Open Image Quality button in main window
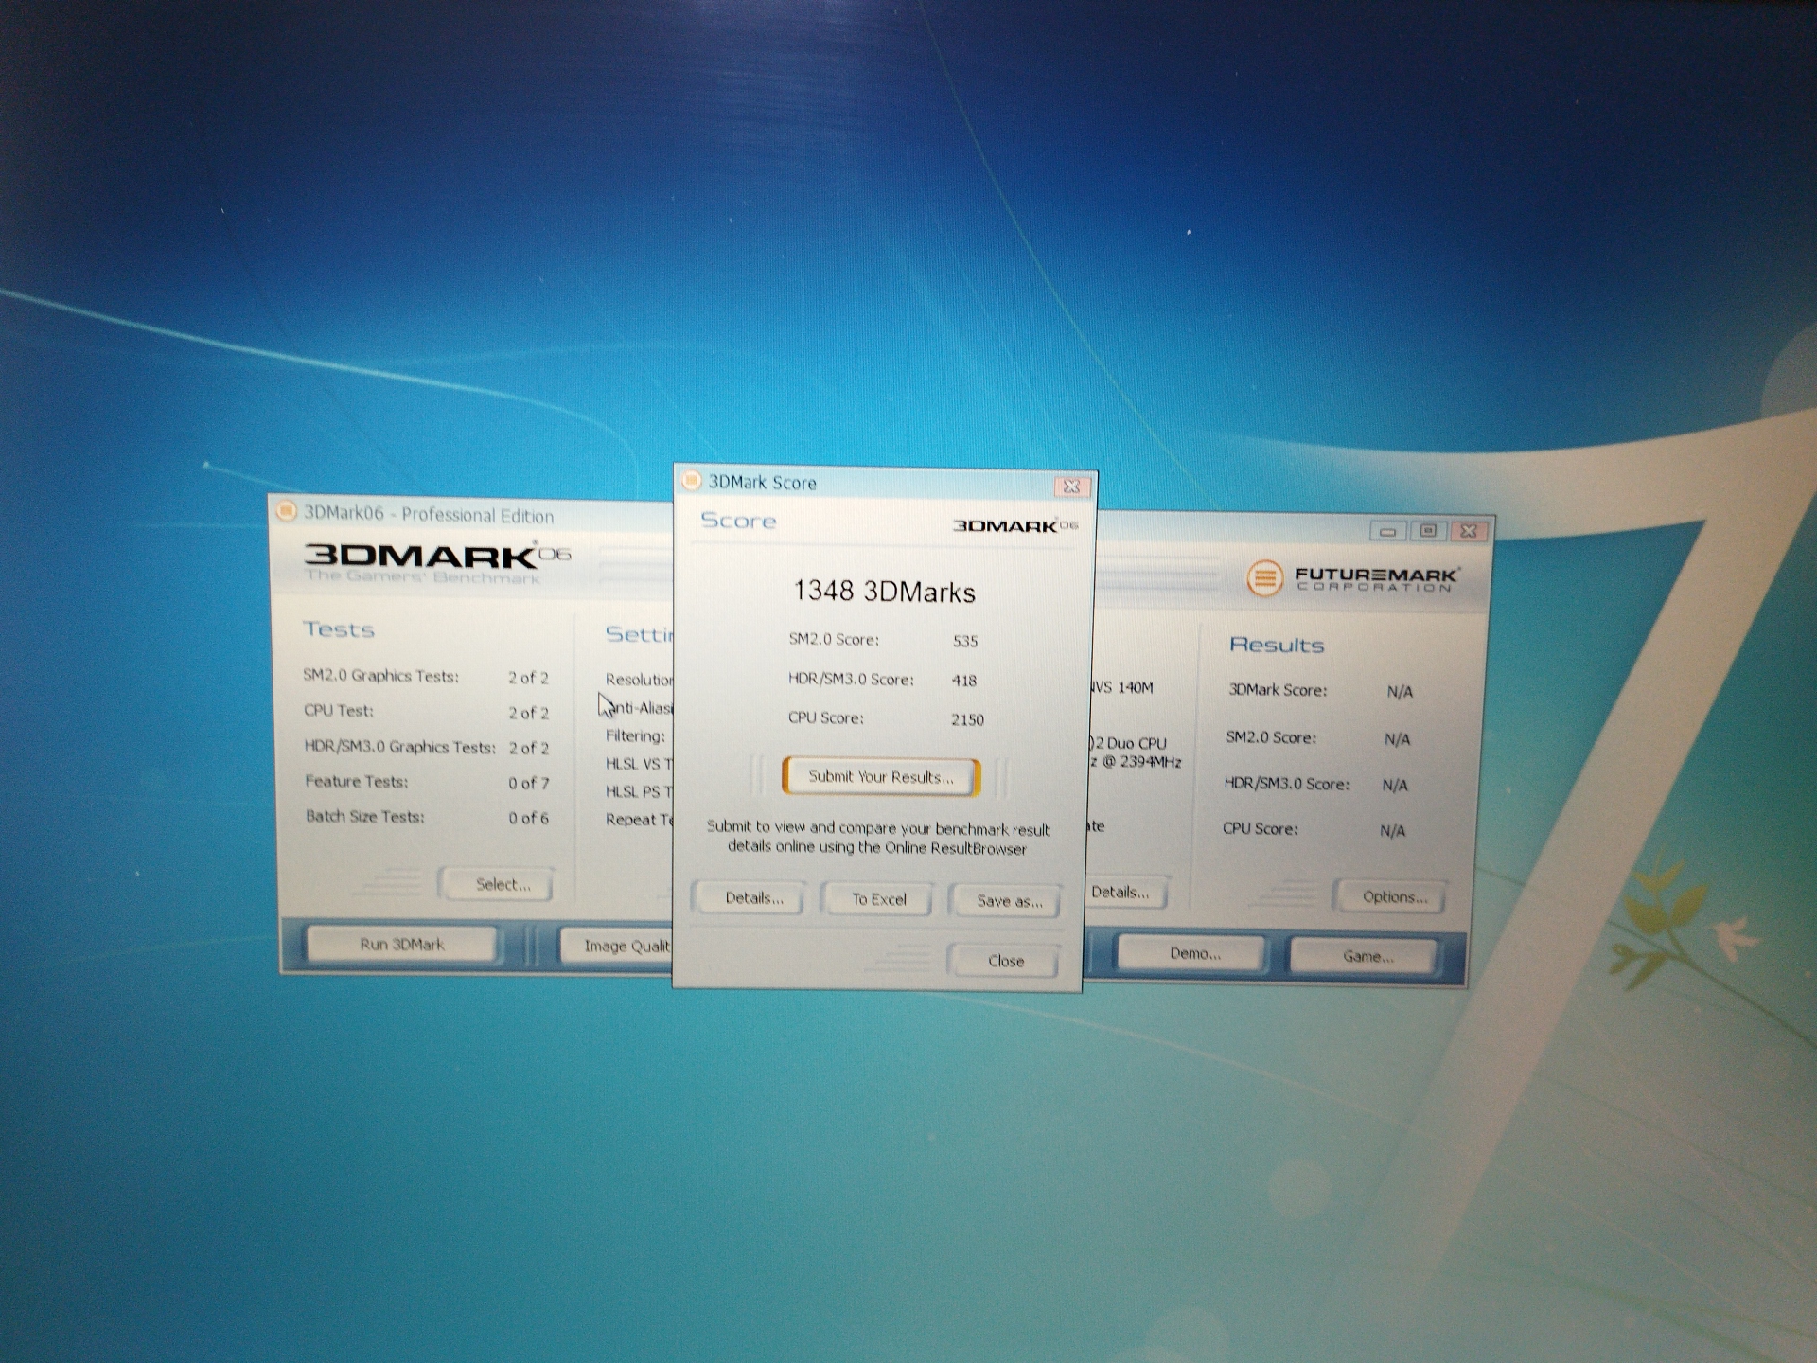This screenshot has width=1817, height=1363. pos(617,946)
